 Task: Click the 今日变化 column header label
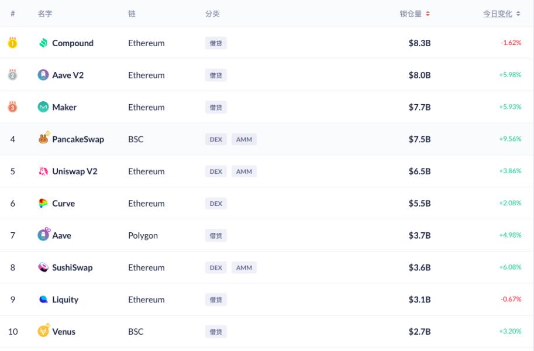[497, 14]
